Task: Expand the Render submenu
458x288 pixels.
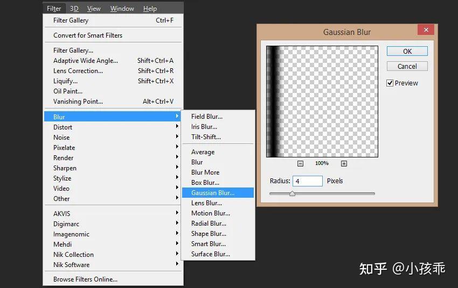Action: coord(113,157)
